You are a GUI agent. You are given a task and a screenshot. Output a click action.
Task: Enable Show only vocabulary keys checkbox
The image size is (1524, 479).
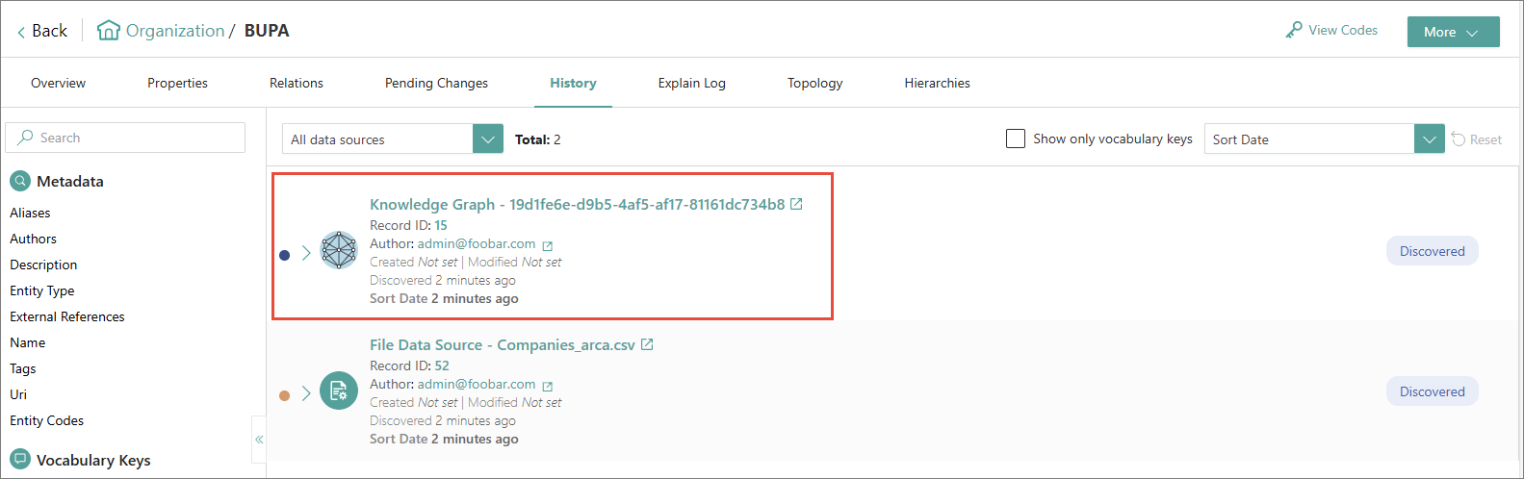(x=1016, y=139)
